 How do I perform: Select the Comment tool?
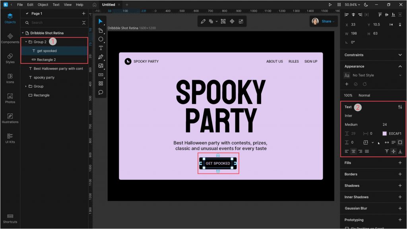pyautogui.click(x=101, y=92)
